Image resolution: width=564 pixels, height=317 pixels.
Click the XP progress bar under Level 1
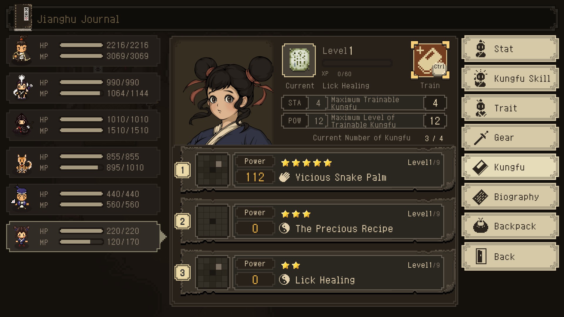(357, 63)
